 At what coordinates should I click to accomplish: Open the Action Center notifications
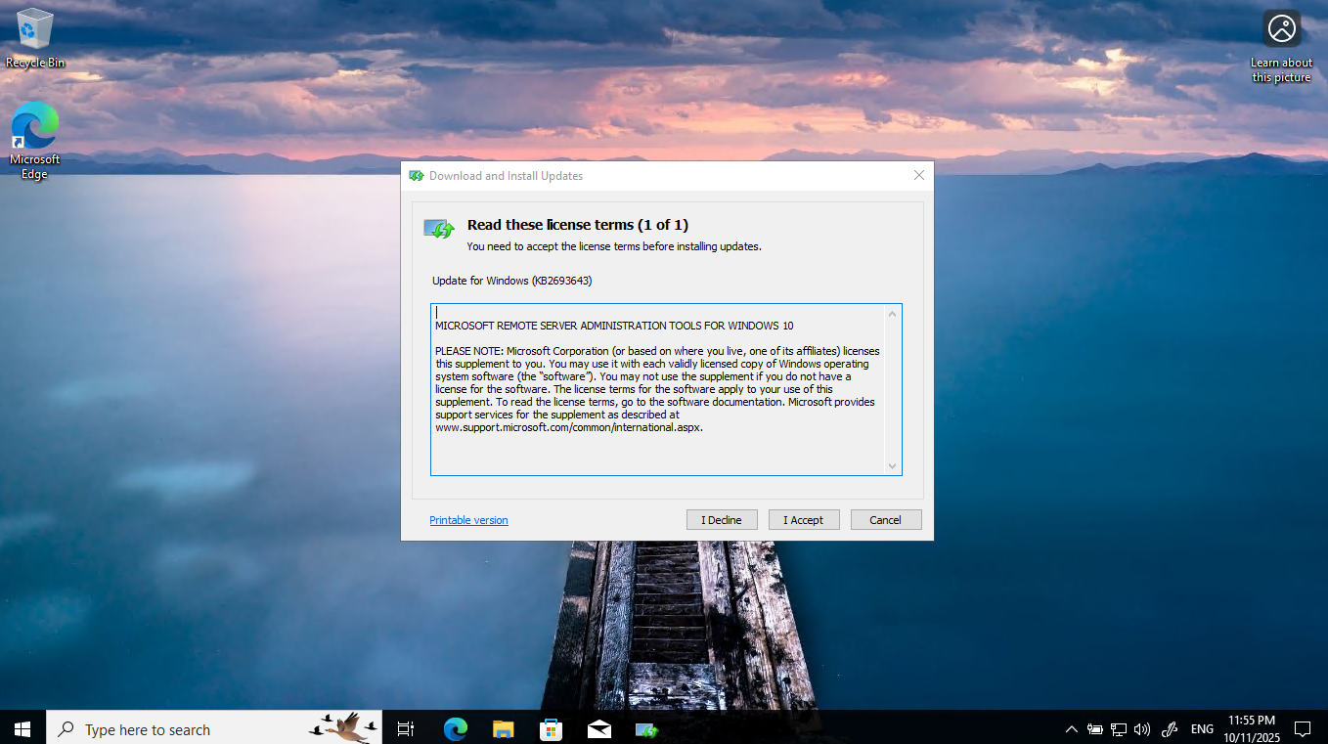point(1302,728)
